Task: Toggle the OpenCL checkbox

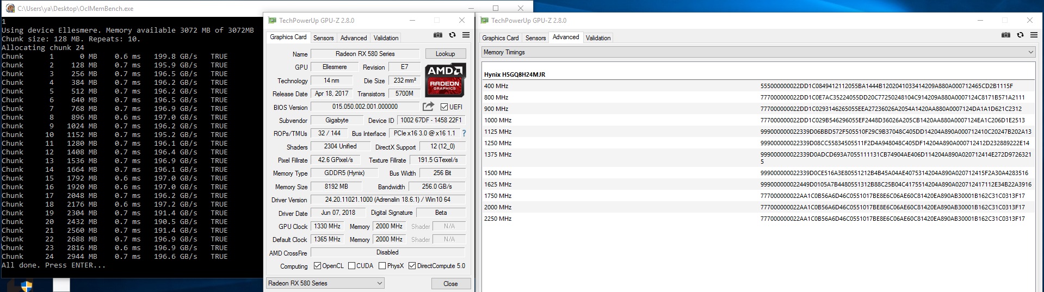Action: [x=318, y=266]
